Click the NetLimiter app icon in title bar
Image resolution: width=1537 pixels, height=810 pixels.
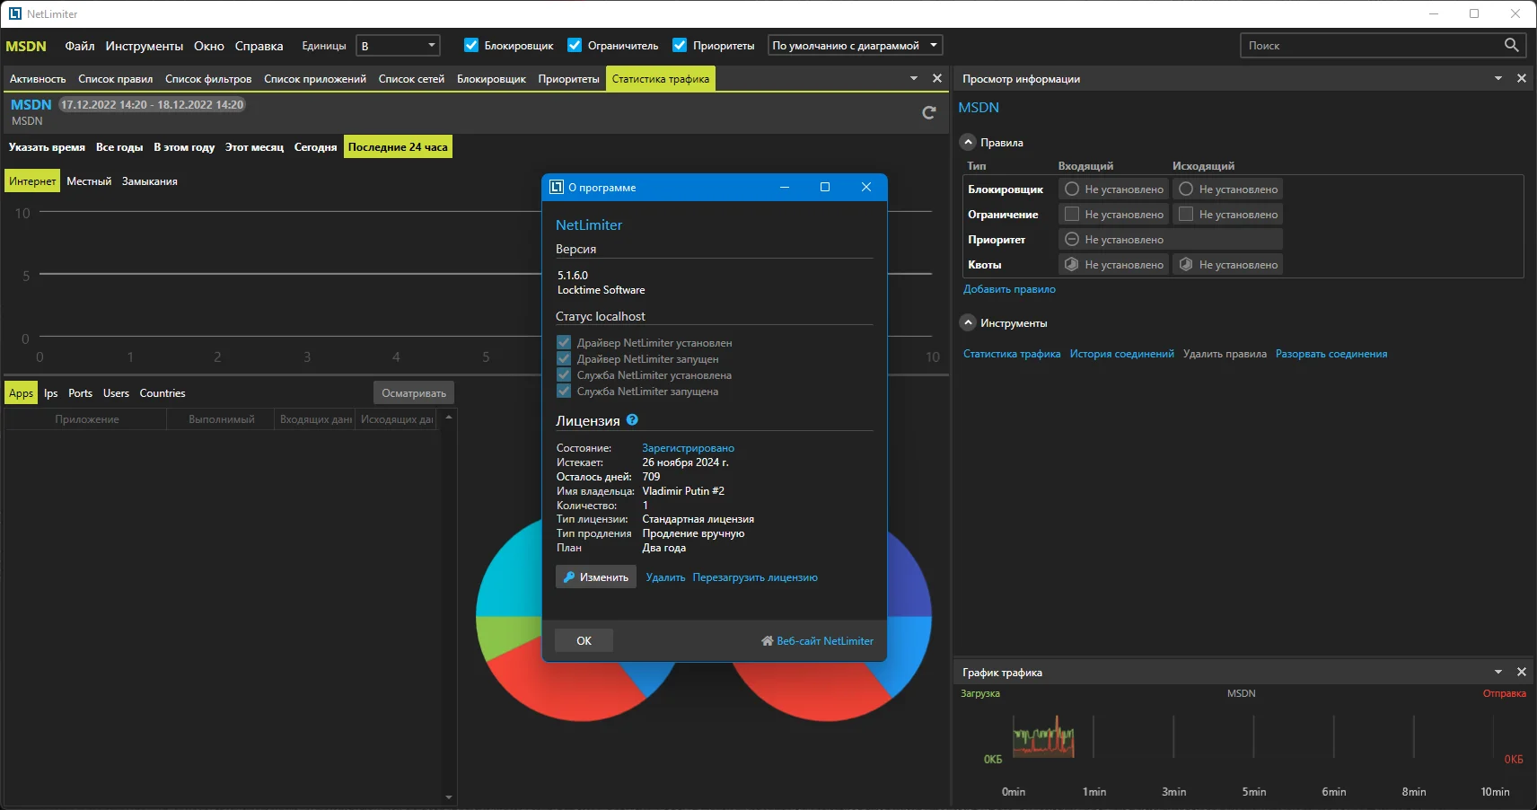(14, 13)
